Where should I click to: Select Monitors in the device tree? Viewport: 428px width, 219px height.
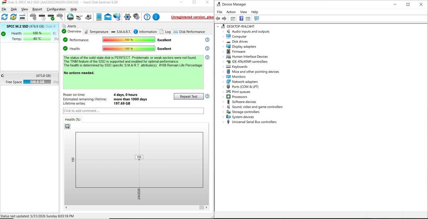pyautogui.click(x=239, y=77)
